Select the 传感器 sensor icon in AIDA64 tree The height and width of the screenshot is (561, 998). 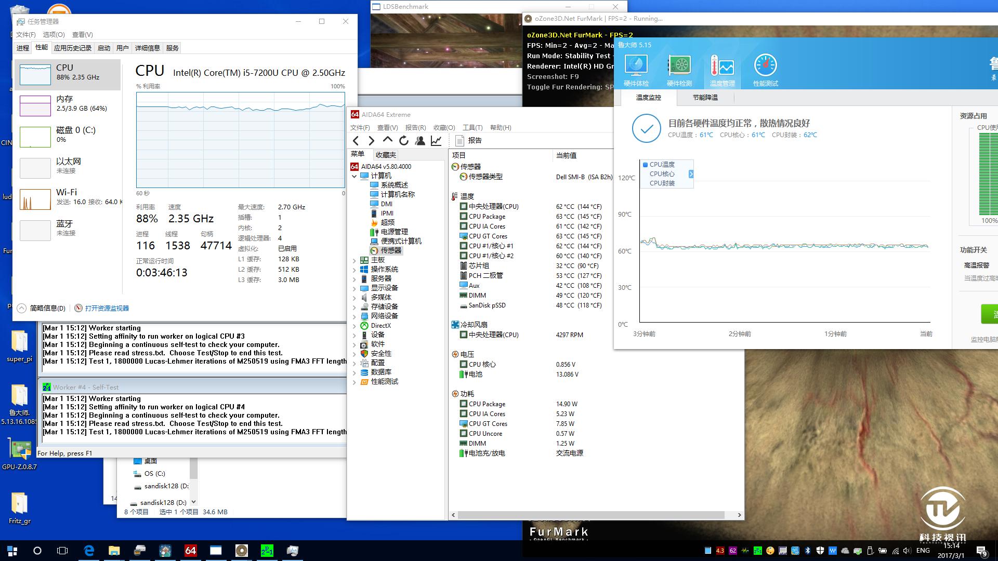coord(375,250)
